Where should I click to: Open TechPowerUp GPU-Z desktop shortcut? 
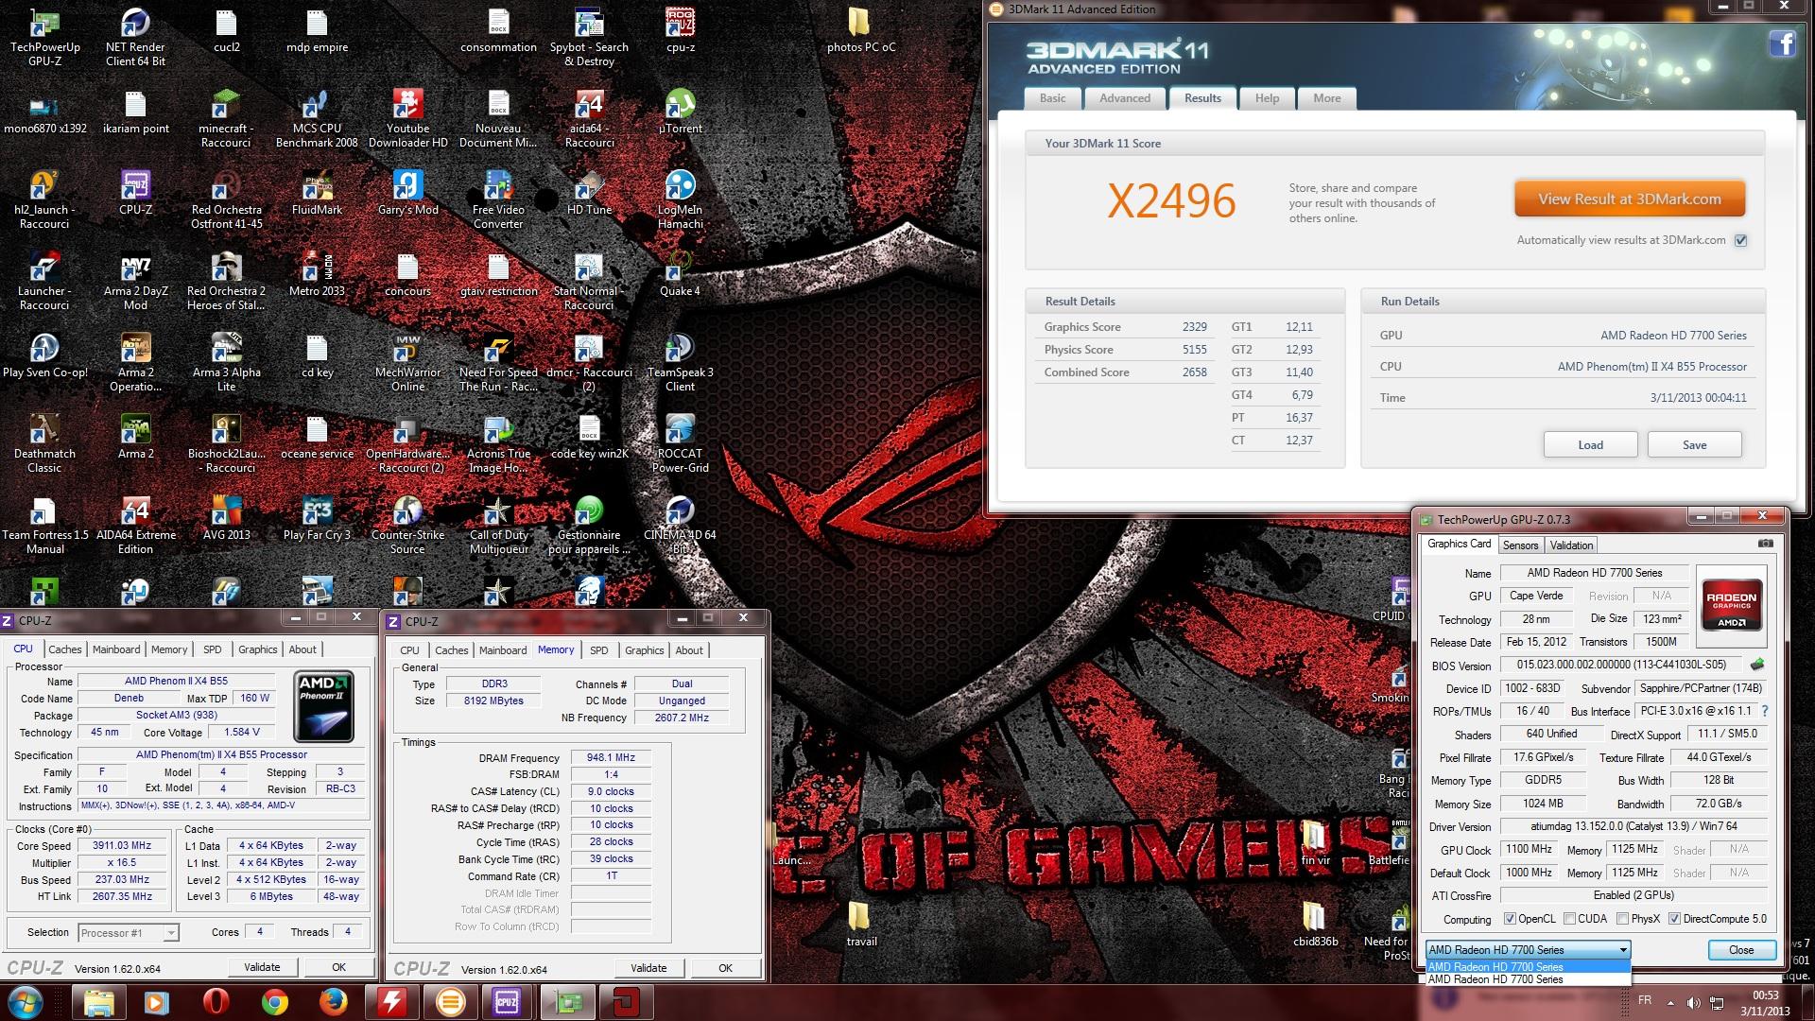click(x=44, y=38)
